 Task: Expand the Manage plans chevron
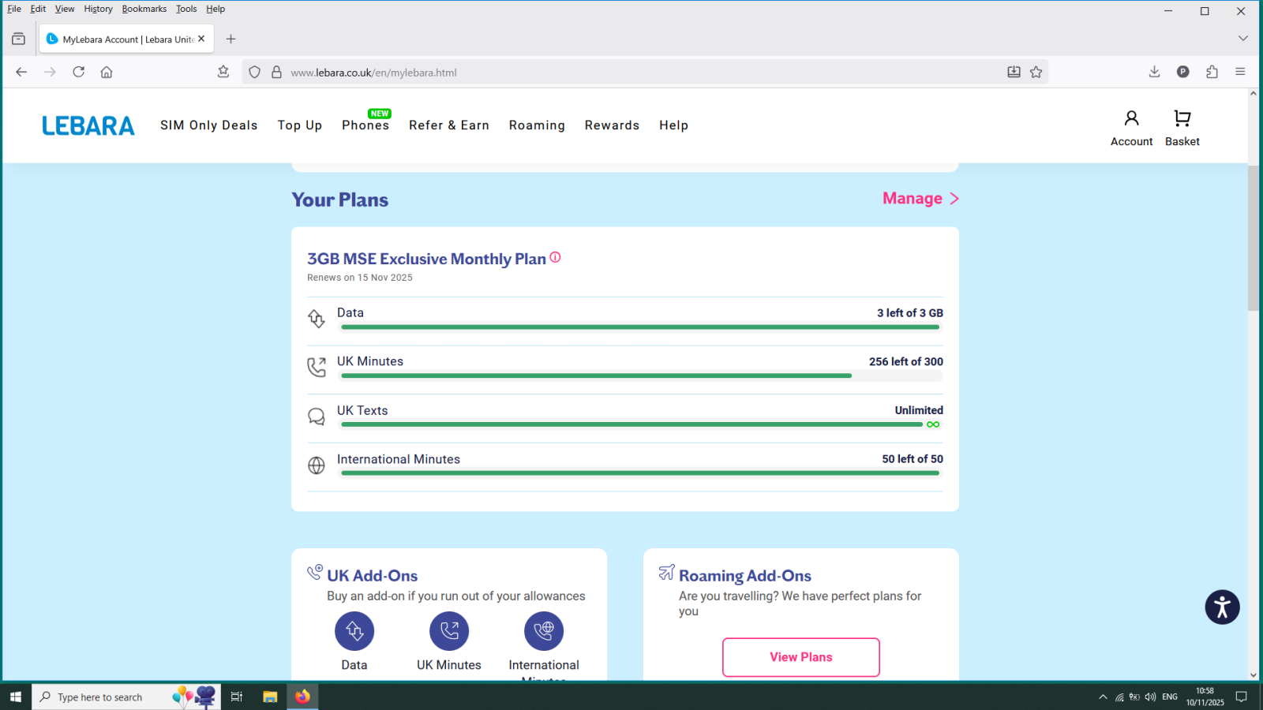pyautogui.click(x=954, y=199)
